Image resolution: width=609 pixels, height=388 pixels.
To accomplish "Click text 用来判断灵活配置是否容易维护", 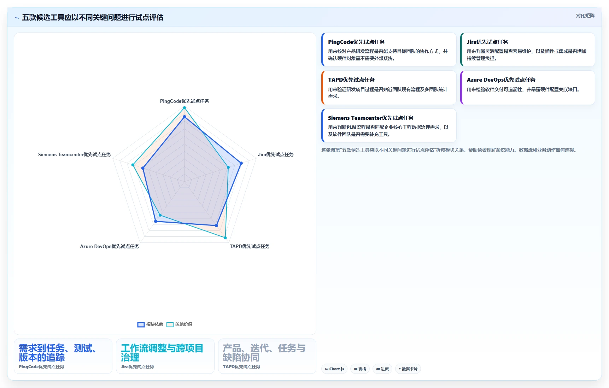I will [x=499, y=51].
